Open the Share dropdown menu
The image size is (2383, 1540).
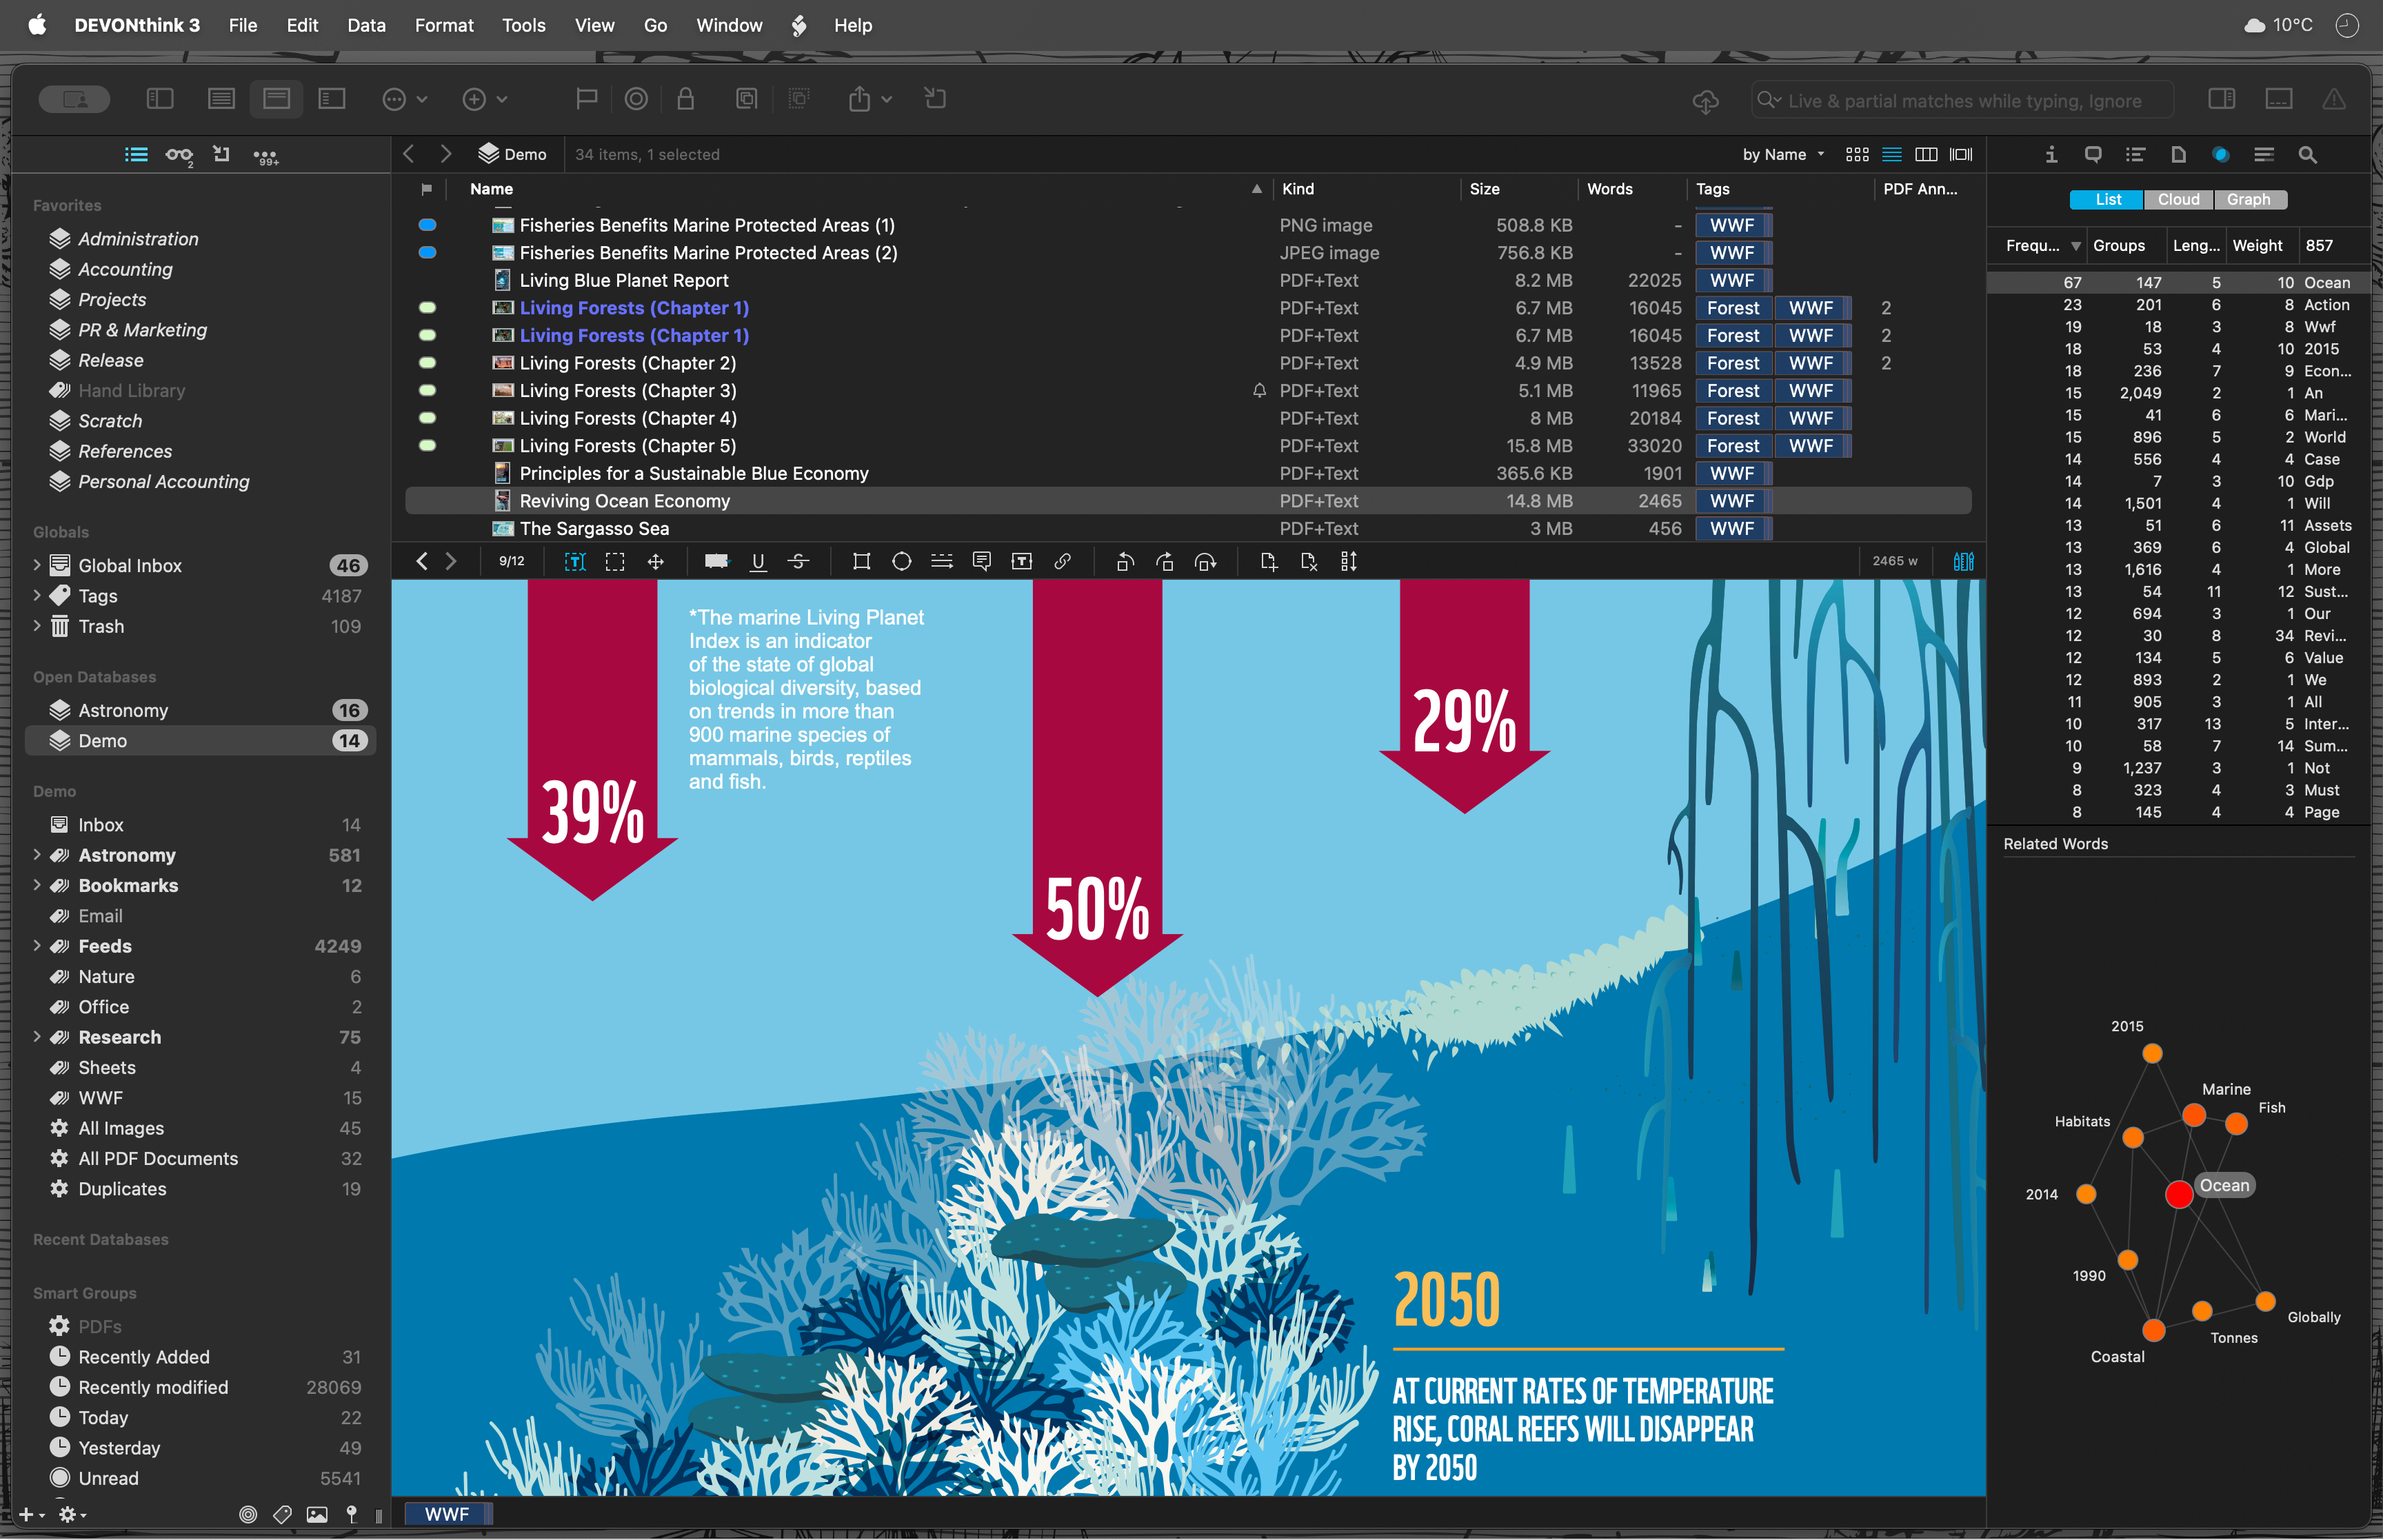[x=870, y=99]
